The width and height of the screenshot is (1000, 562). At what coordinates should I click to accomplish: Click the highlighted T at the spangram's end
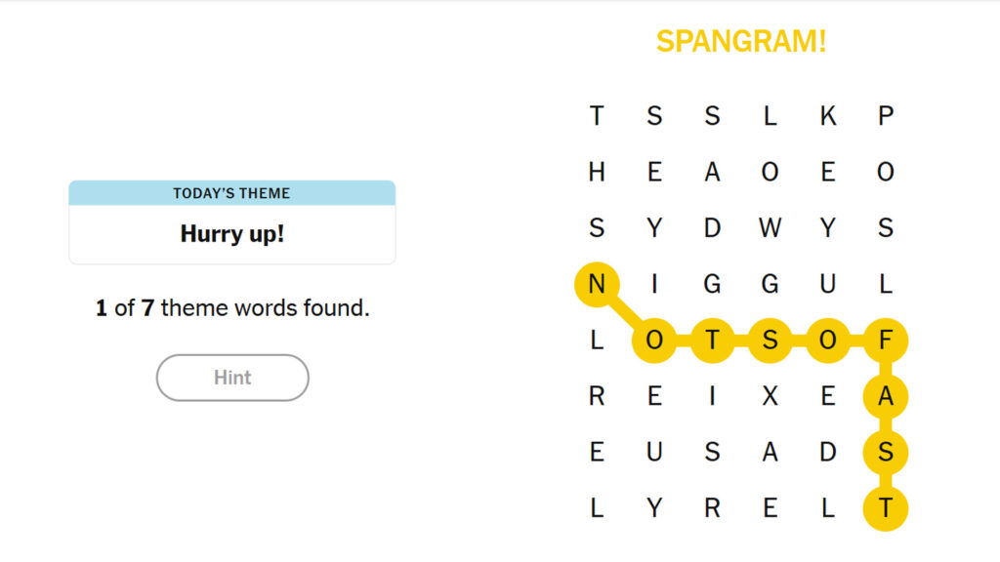[x=887, y=508]
